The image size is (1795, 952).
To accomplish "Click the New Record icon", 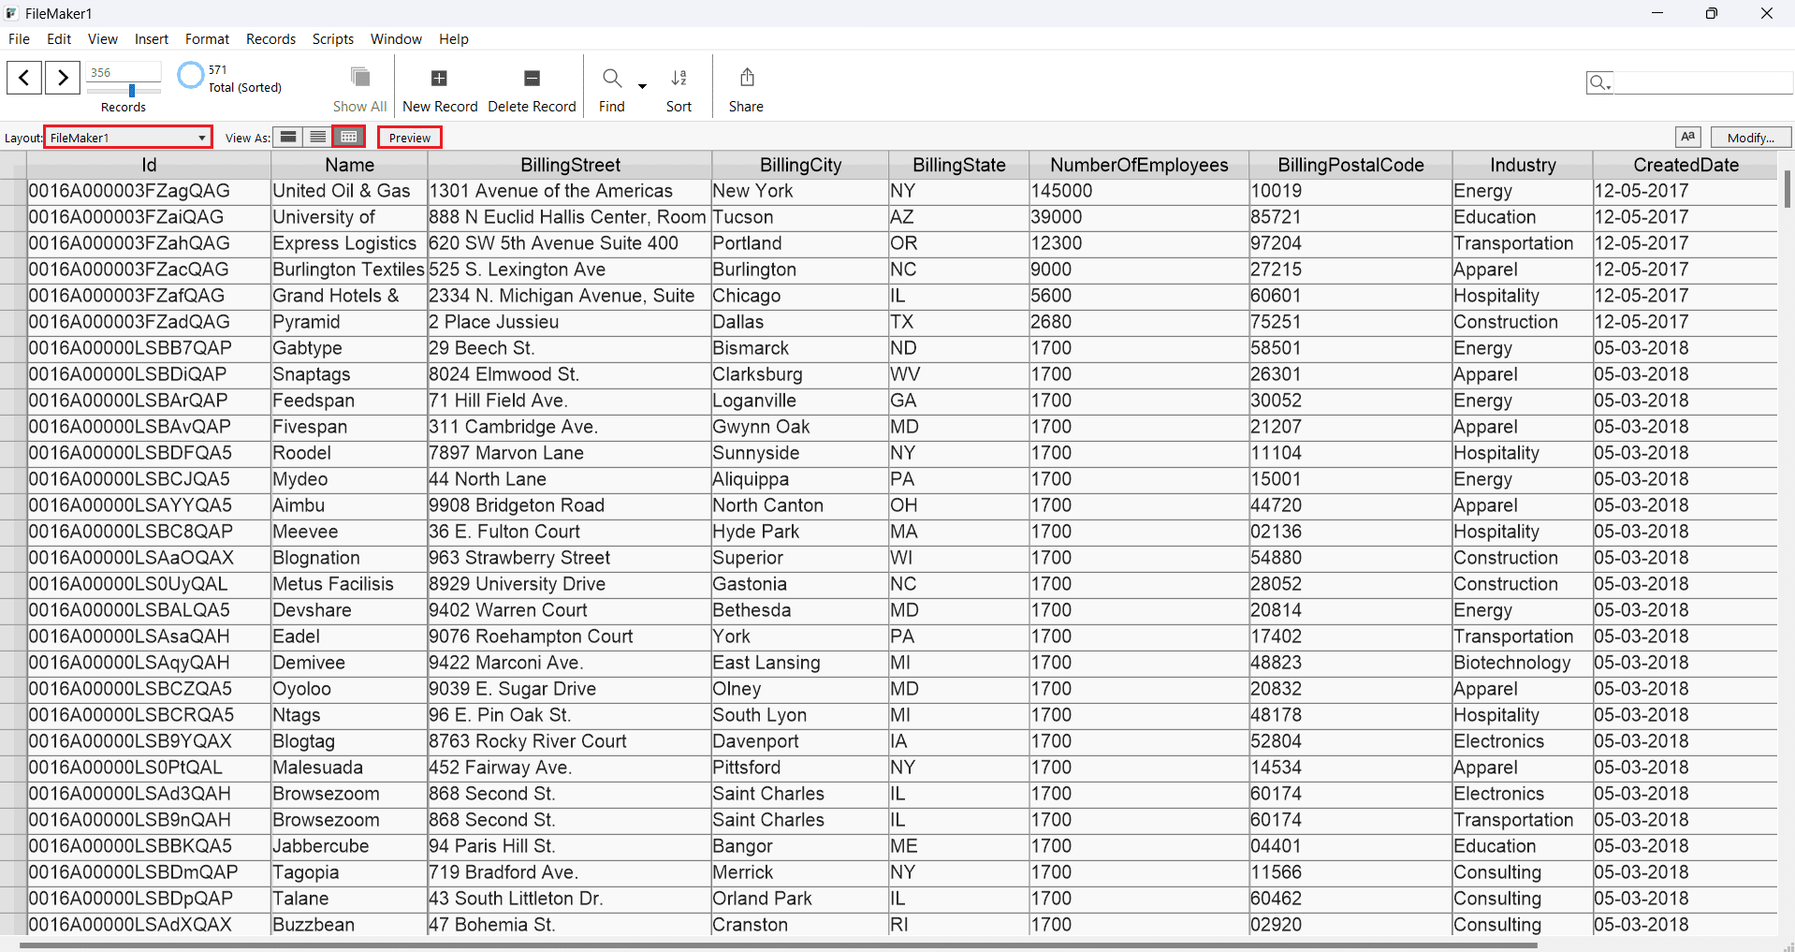I will [x=439, y=79].
